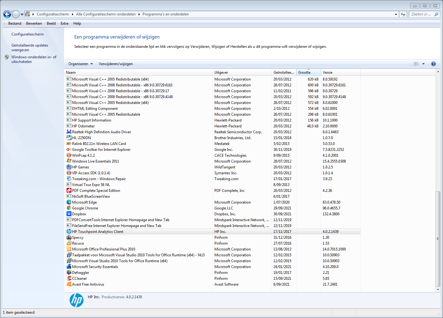Click the Microsoft Edge icon
Image resolution: width=443 pixels, height=318 pixels.
pyautogui.click(x=69, y=202)
